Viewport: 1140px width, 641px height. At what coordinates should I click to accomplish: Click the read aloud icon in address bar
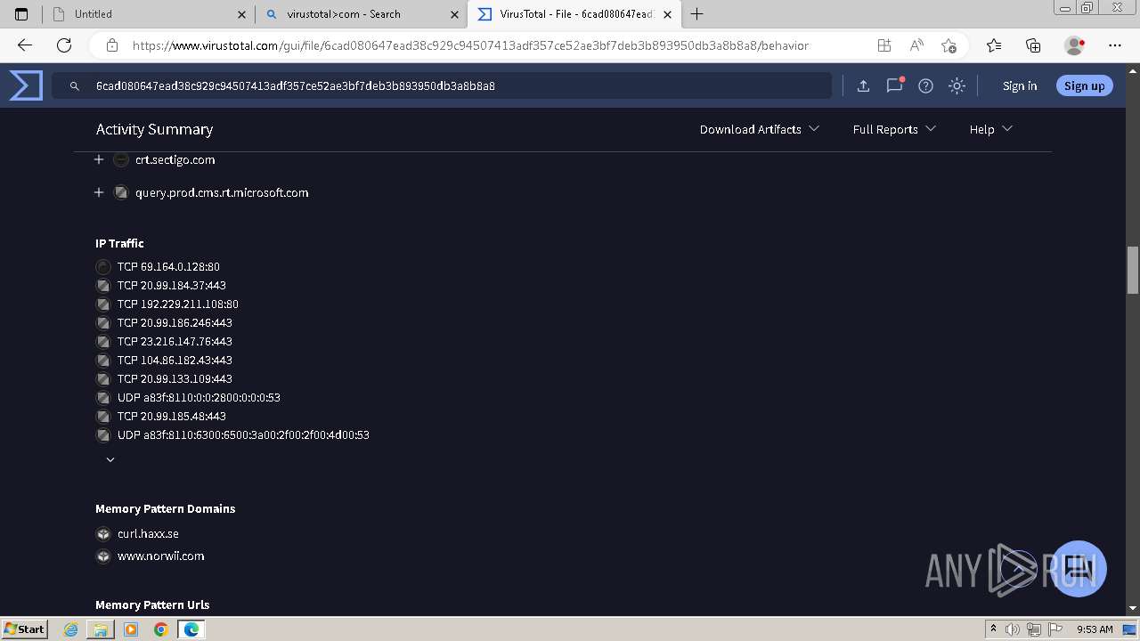coord(916,45)
